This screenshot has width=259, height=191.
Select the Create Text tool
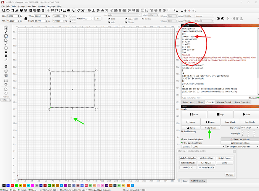coord(6,52)
